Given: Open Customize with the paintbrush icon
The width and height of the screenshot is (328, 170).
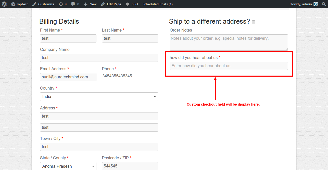Looking at the screenshot, I should coord(34,4).
